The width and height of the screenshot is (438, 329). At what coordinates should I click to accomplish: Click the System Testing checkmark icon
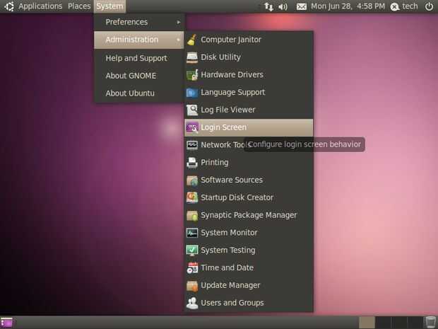192,250
